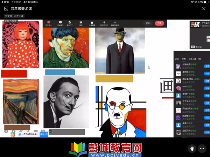Approve speaking request from mei
The width and height of the screenshot is (210, 157).
click(207, 88)
